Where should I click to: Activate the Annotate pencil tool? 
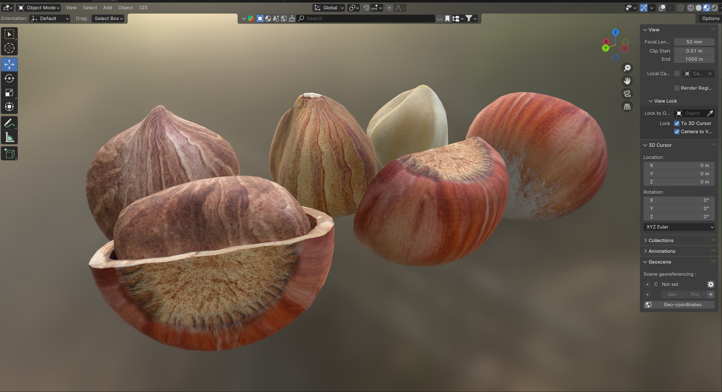9,123
